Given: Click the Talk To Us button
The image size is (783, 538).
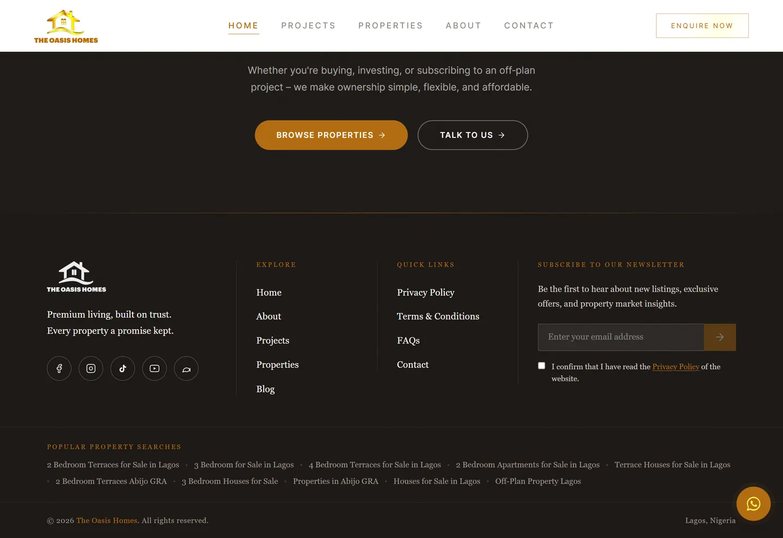Looking at the screenshot, I should coord(473,135).
